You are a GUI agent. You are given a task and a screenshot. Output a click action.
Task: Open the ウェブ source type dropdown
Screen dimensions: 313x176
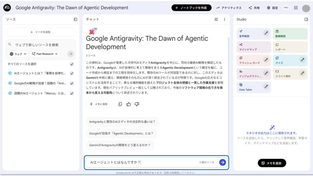18,54
